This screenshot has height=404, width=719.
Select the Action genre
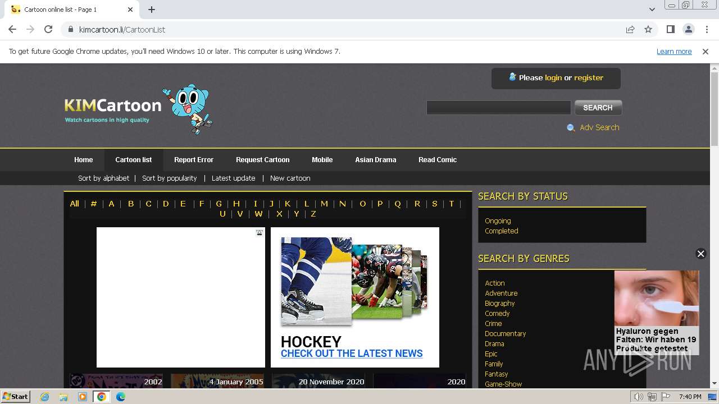(495, 283)
